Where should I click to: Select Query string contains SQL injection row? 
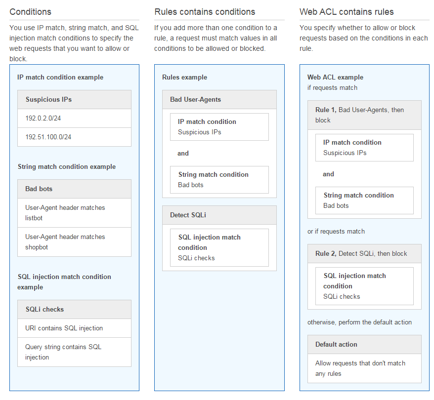[x=74, y=352]
